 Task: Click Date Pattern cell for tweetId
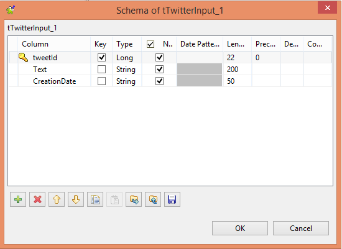(x=200, y=58)
